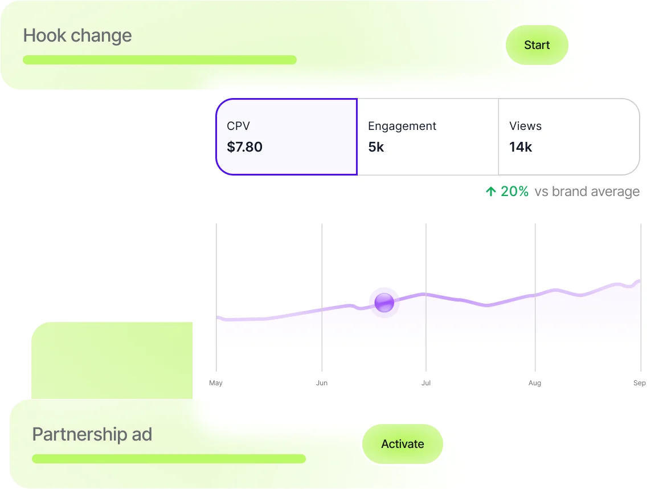663x489 pixels.
Task: Click the Hook change progress bar
Action: pos(159,60)
